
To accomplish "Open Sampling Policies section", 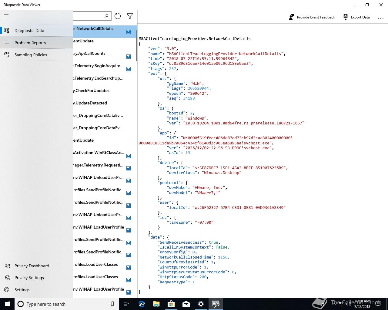I will pyautogui.click(x=36, y=55).
